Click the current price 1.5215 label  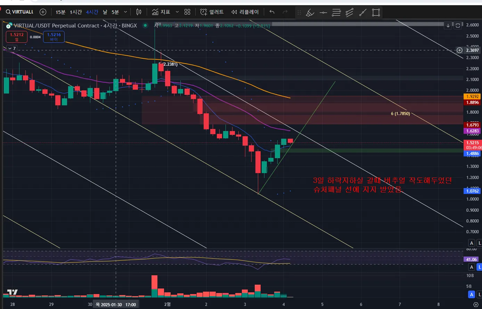[472, 143]
